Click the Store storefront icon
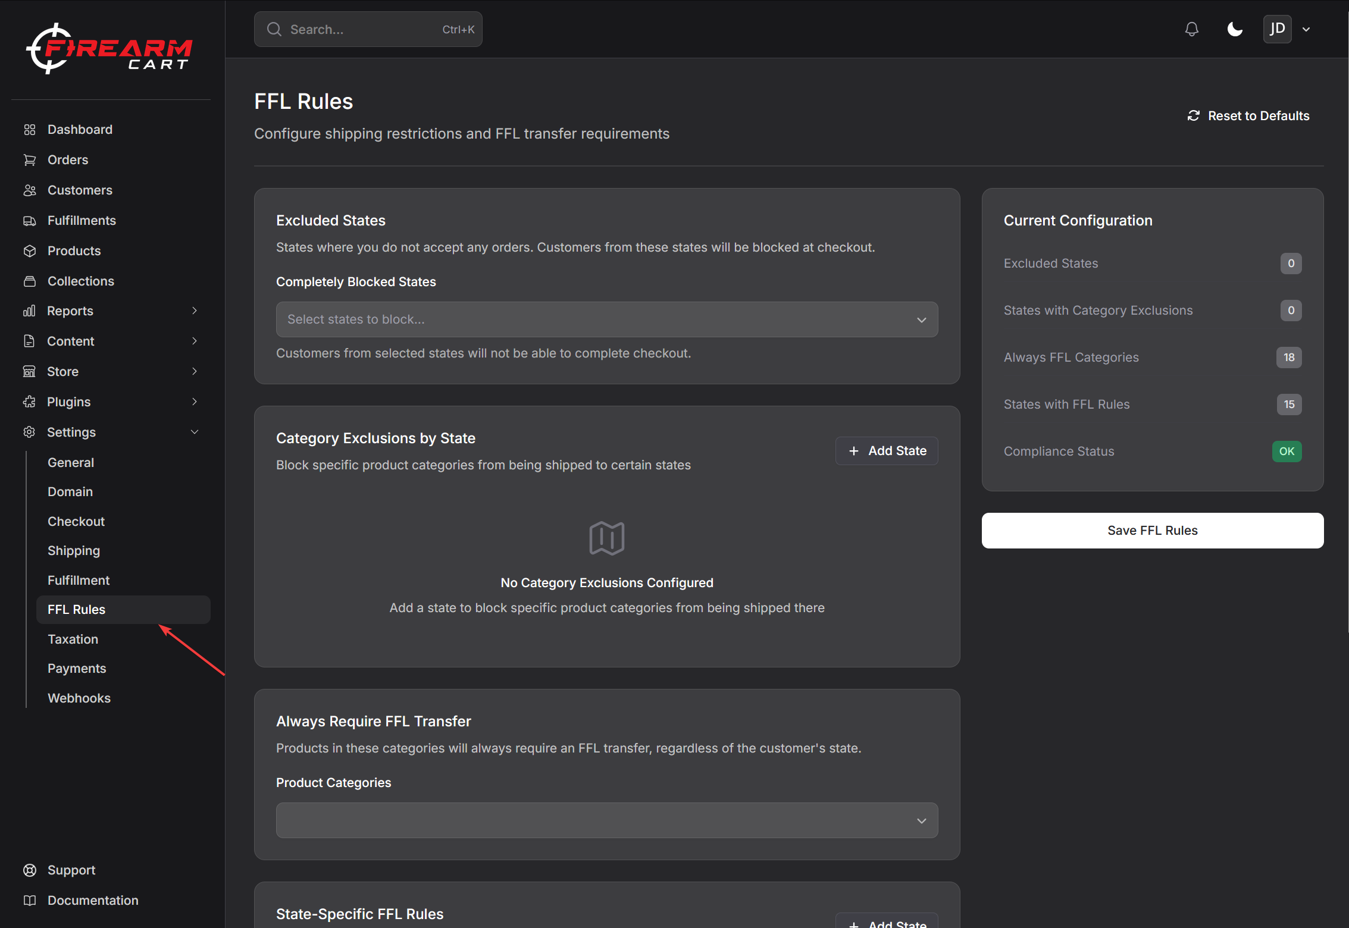This screenshot has width=1349, height=928. [x=30, y=372]
